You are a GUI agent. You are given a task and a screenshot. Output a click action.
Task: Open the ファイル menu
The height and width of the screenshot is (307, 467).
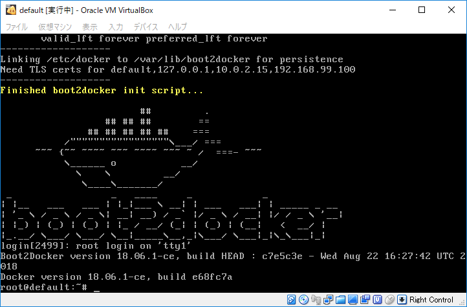tap(17, 27)
